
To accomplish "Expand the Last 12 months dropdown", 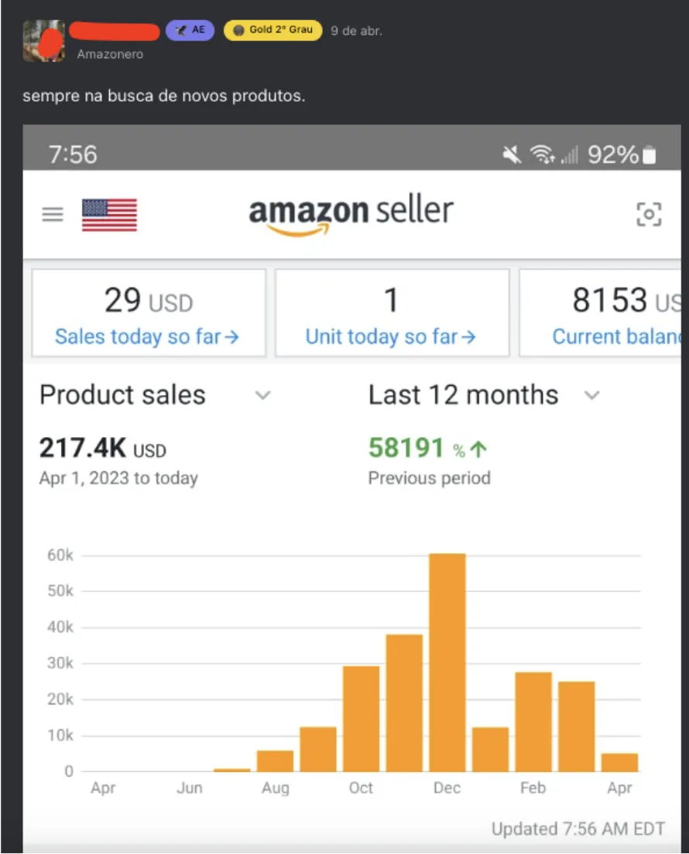I will [591, 395].
